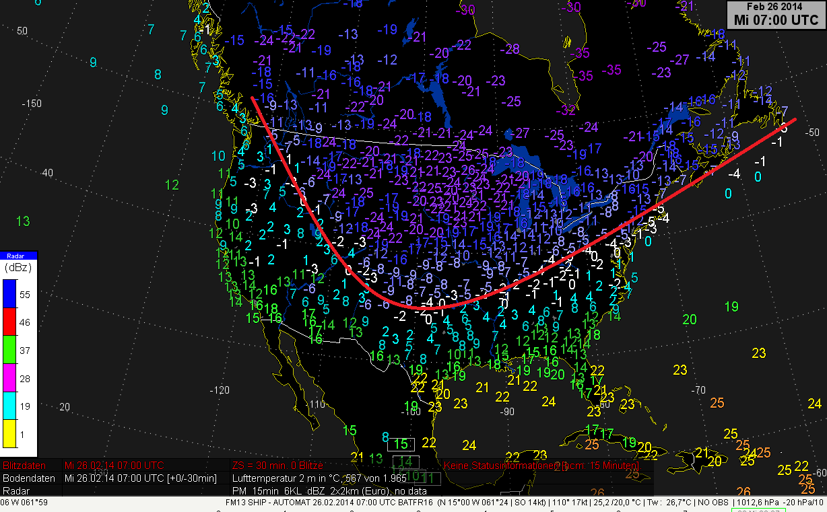
Task: Click the boxed '14' station near Mexico
Action: pyautogui.click(x=406, y=462)
